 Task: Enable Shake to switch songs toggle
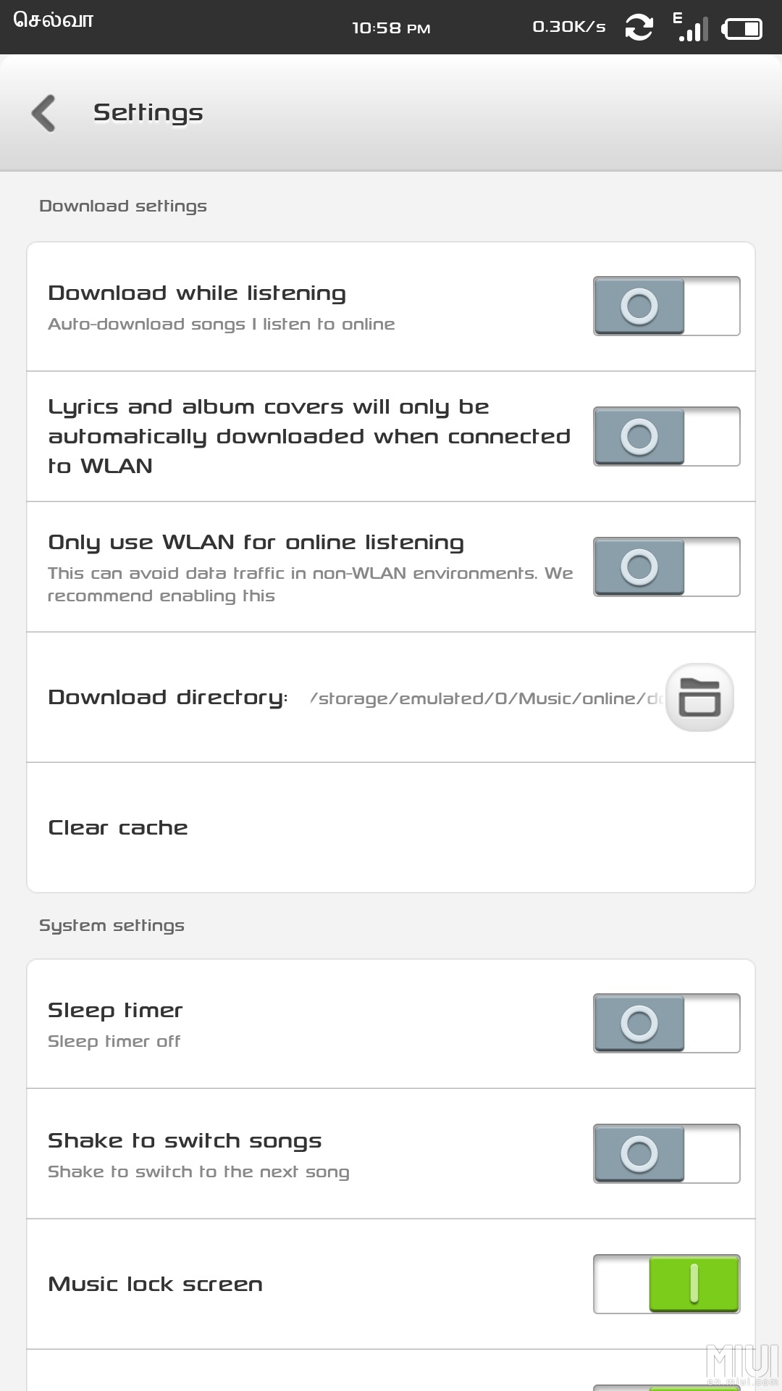[667, 1153]
